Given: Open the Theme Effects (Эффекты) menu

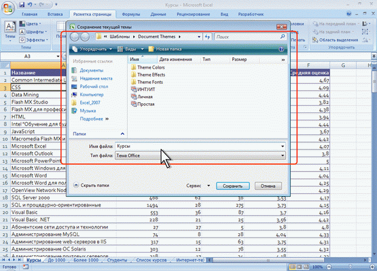Looking at the screenshot, I should coord(34,40).
